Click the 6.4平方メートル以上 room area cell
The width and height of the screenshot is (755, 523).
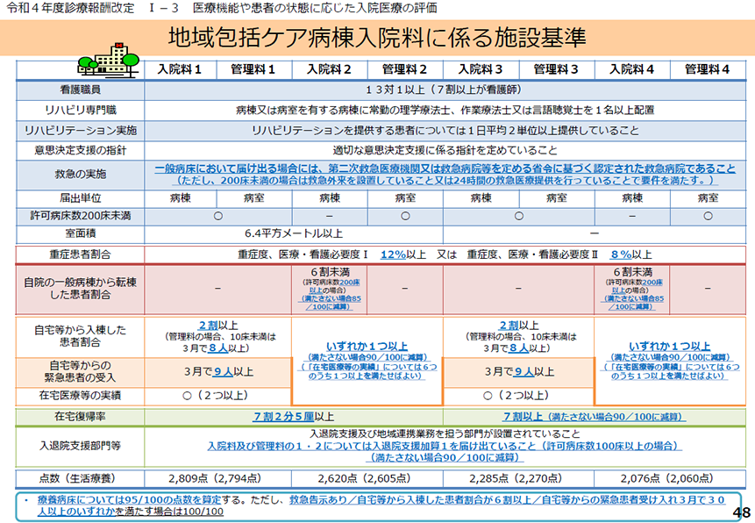[x=294, y=233]
